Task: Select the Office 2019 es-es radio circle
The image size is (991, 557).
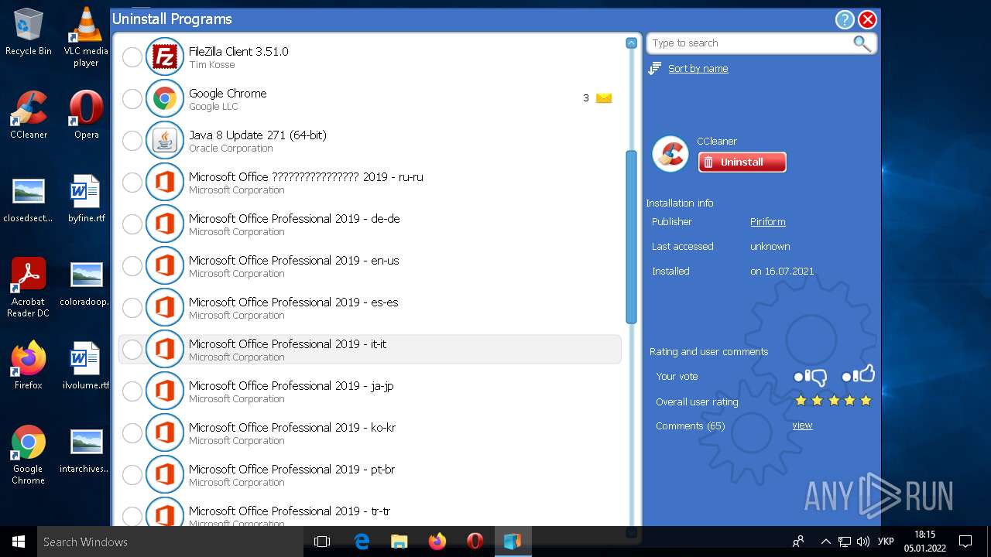Action: 132,307
